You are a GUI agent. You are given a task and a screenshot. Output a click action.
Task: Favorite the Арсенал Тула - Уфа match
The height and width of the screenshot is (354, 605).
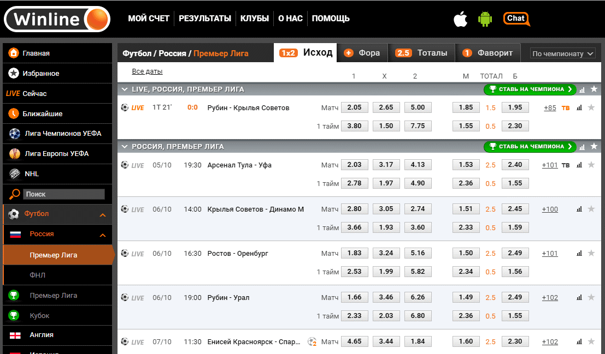pos(591,165)
